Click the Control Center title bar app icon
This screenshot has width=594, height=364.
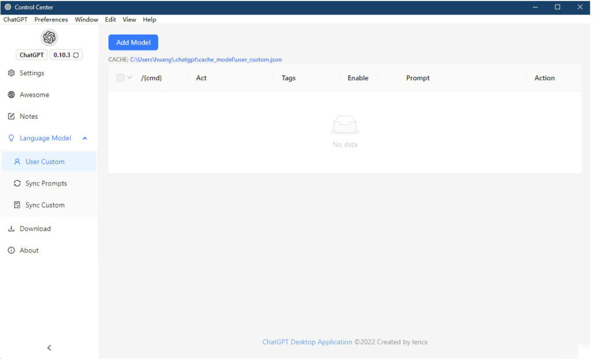(8, 7)
